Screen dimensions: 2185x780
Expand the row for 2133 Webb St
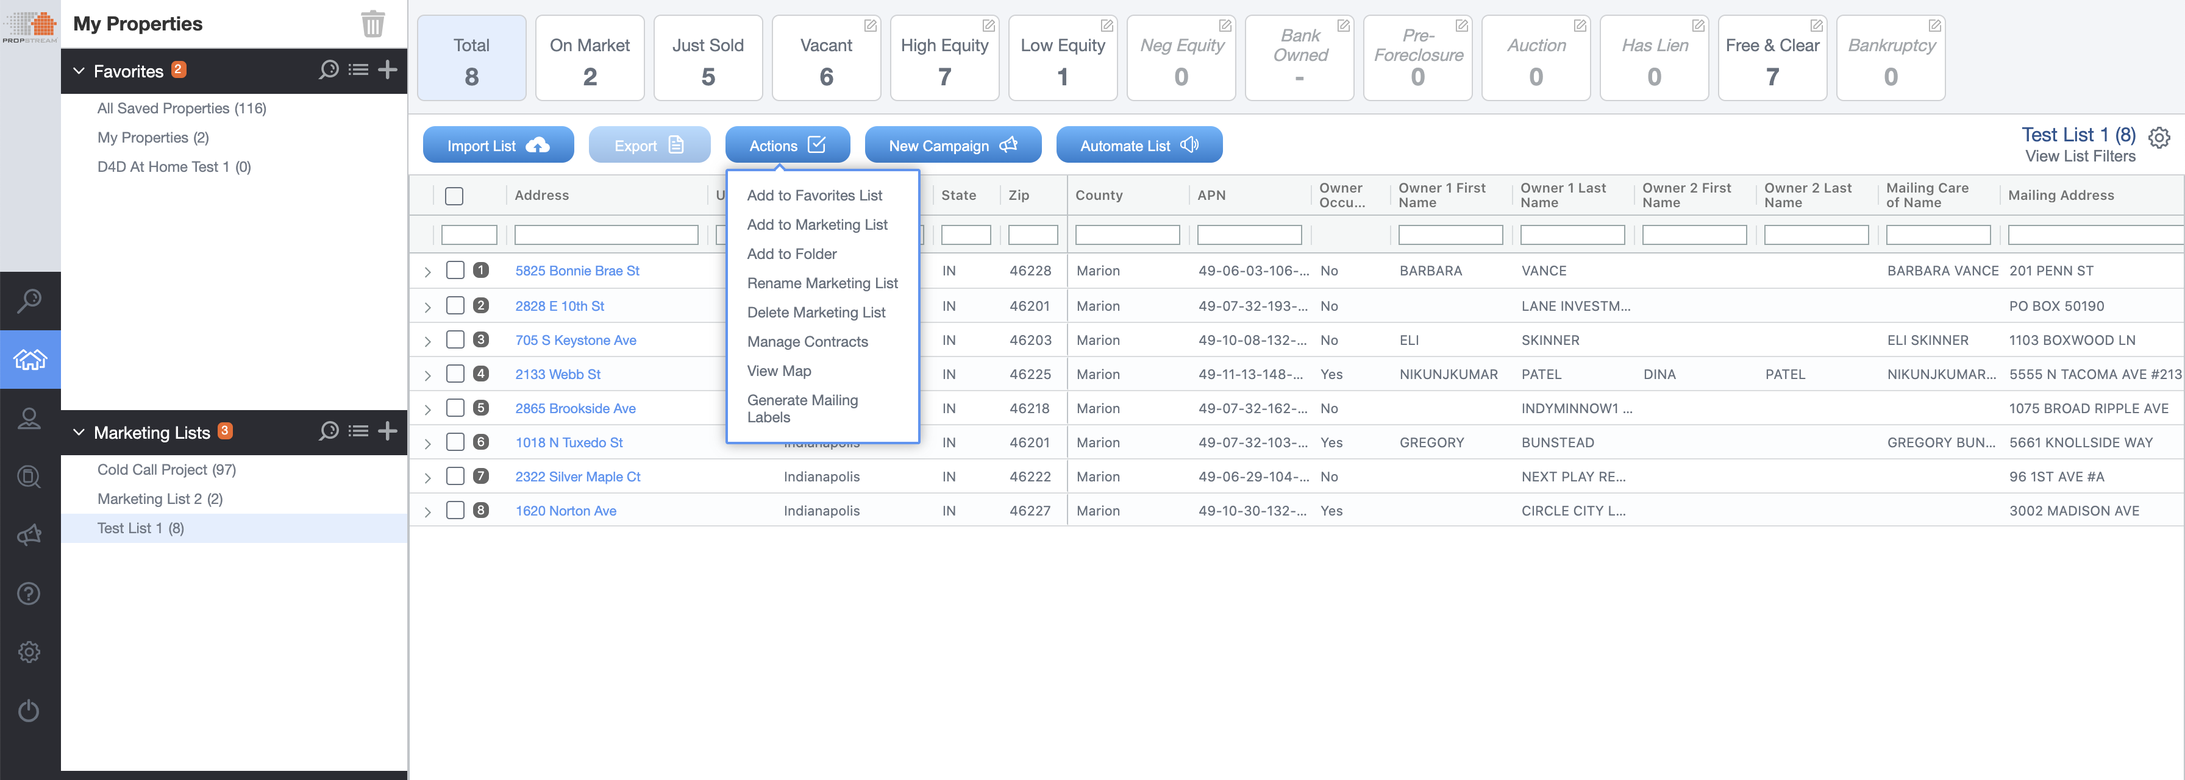pyautogui.click(x=427, y=373)
